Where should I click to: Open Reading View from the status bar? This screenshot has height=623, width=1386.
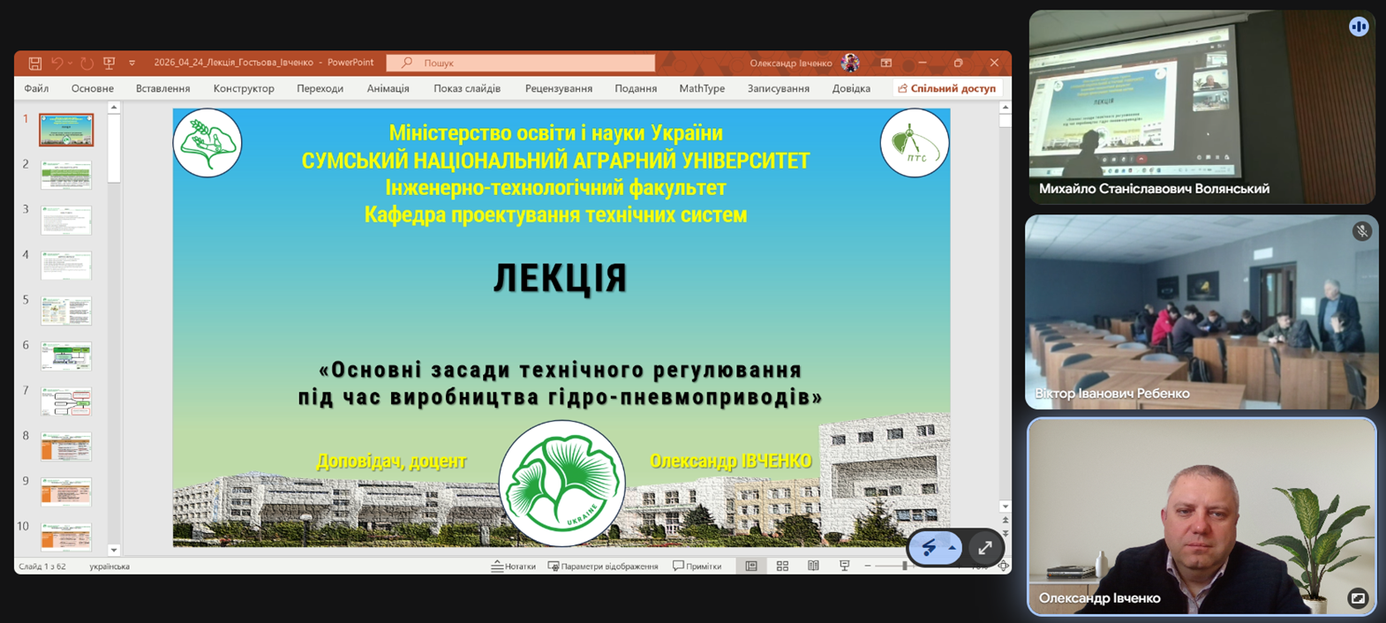(813, 567)
